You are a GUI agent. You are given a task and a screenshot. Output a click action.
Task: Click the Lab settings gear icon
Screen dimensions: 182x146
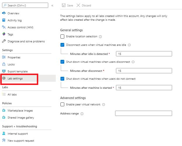coord(4,78)
